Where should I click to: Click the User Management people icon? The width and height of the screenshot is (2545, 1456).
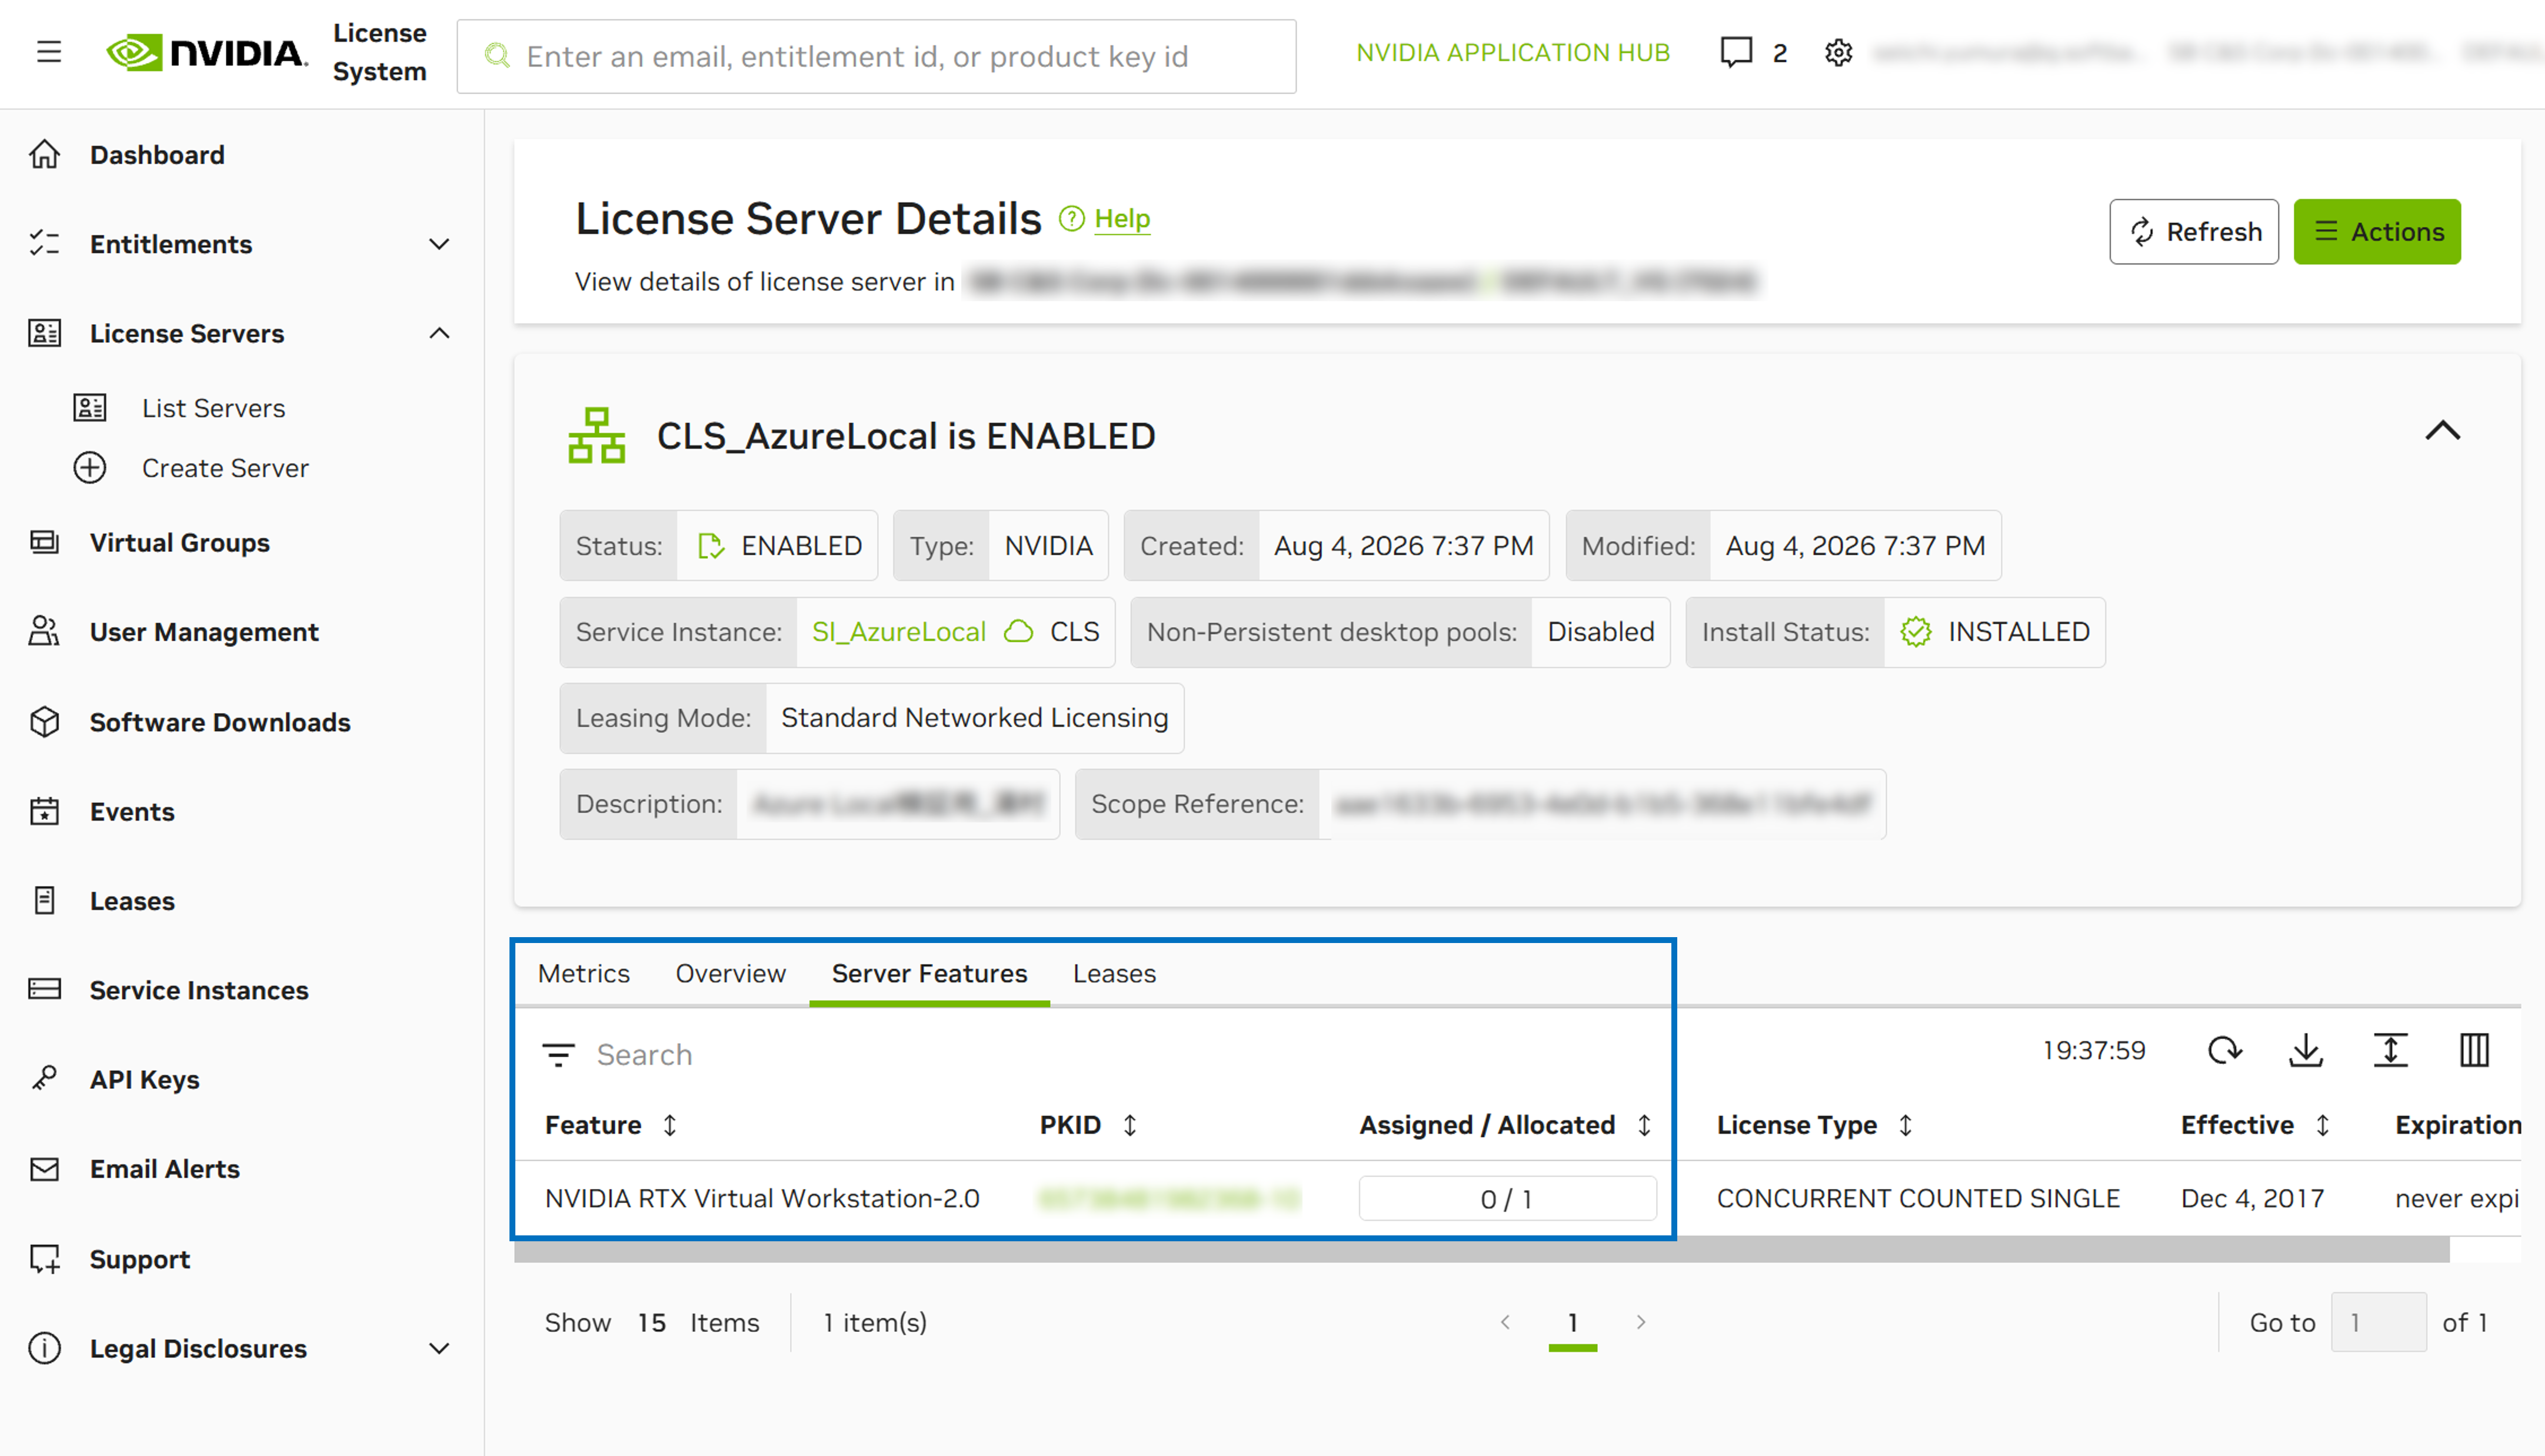tap(44, 632)
